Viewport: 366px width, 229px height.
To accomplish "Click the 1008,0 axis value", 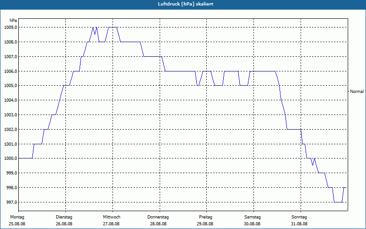I will coord(11,42).
